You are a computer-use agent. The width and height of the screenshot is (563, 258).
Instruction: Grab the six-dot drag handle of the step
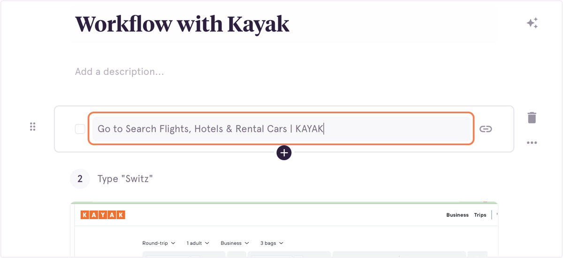click(x=32, y=126)
